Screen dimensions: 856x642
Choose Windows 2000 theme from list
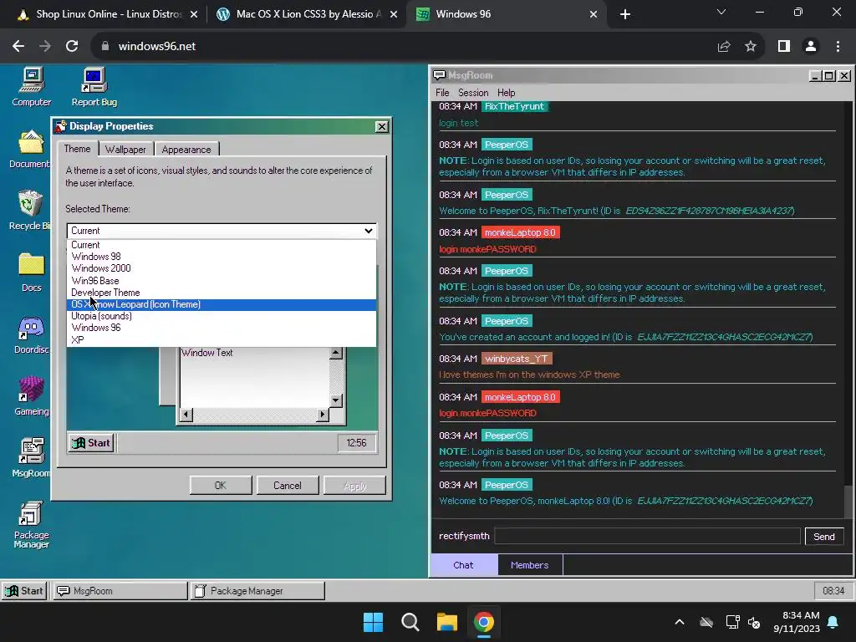click(x=221, y=268)
